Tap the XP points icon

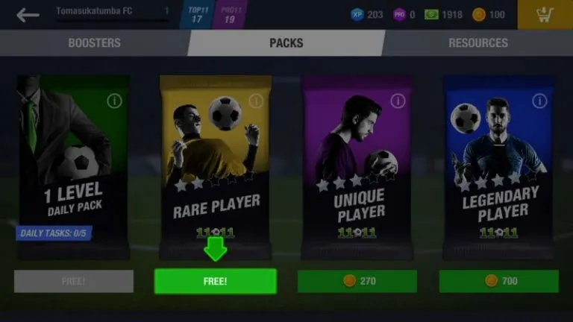click(357, 15)
